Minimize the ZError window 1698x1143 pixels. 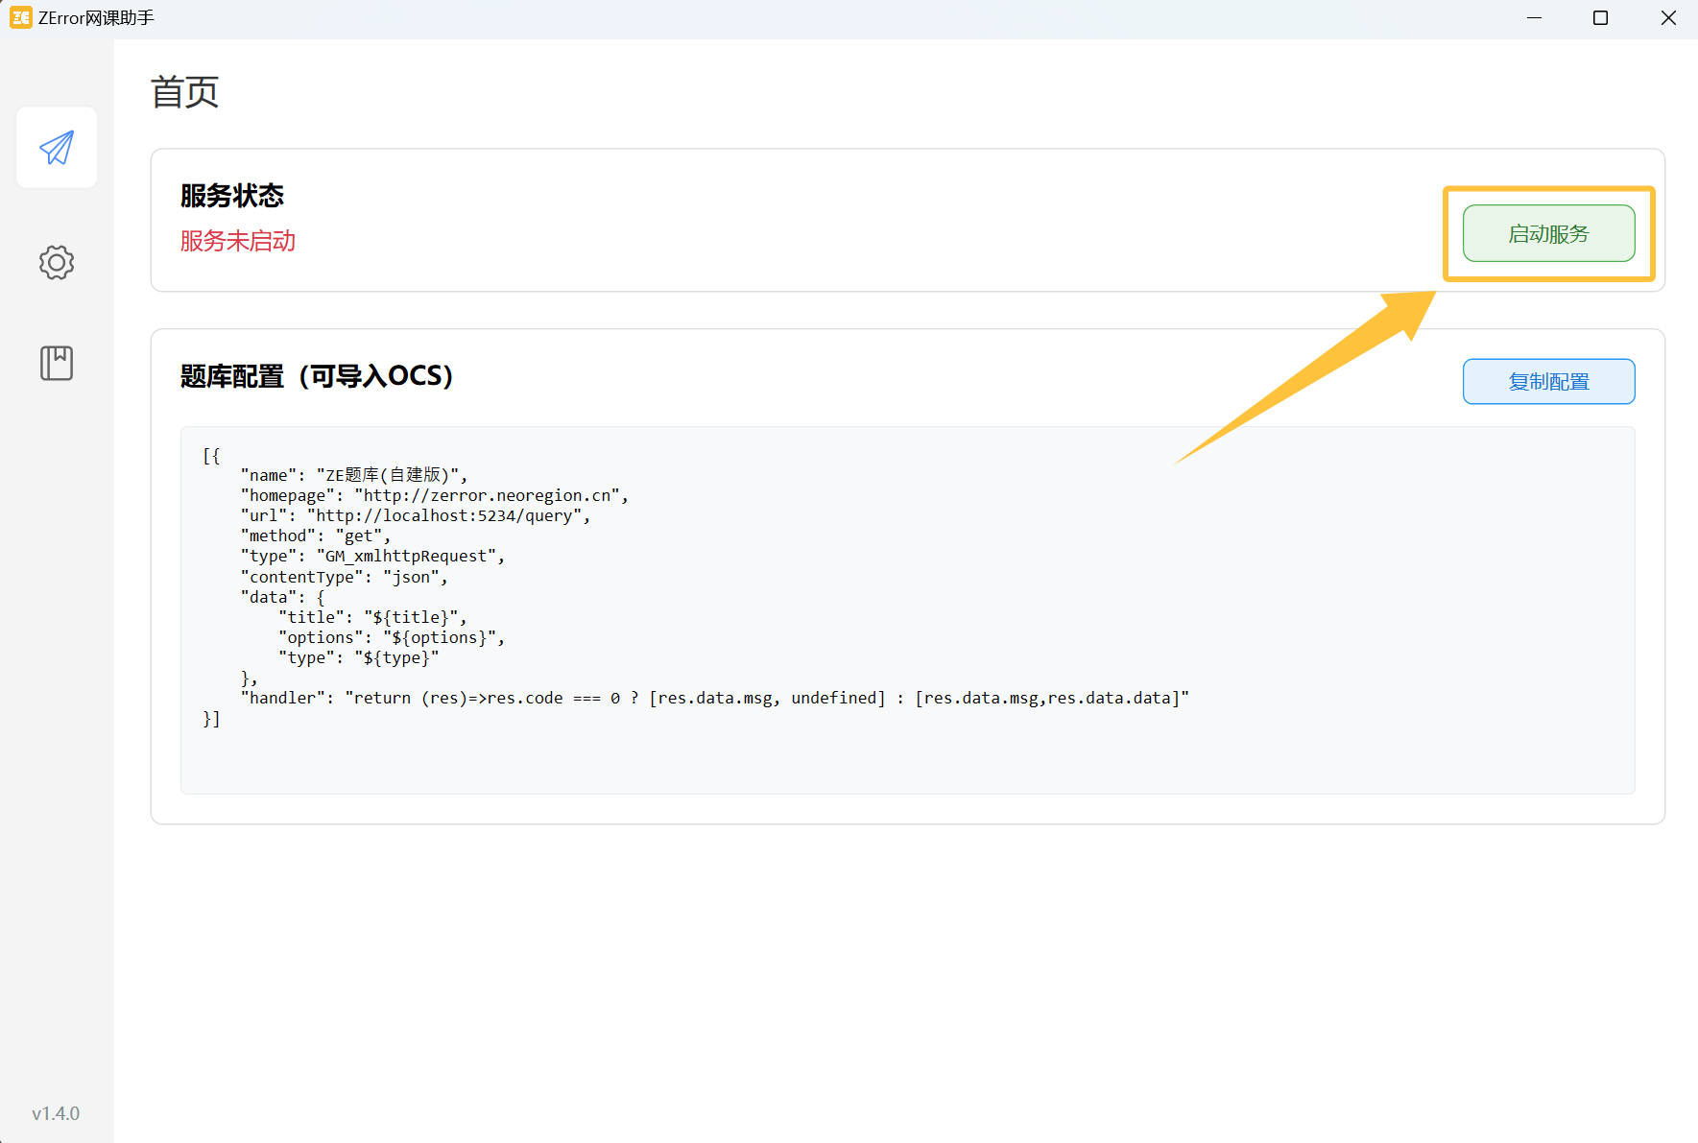[1534, 18]
